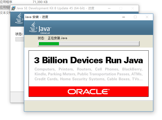Click the '状态:' label in the front window
This screenshot has width=162, height=120.
[41, 38]
